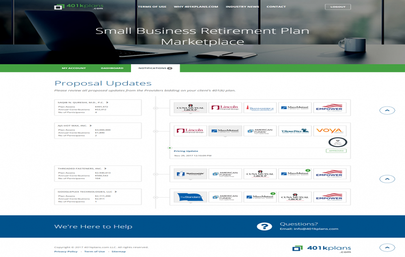
Task: Open the Privacy Policy link
Action: click(x=66, y=252)
